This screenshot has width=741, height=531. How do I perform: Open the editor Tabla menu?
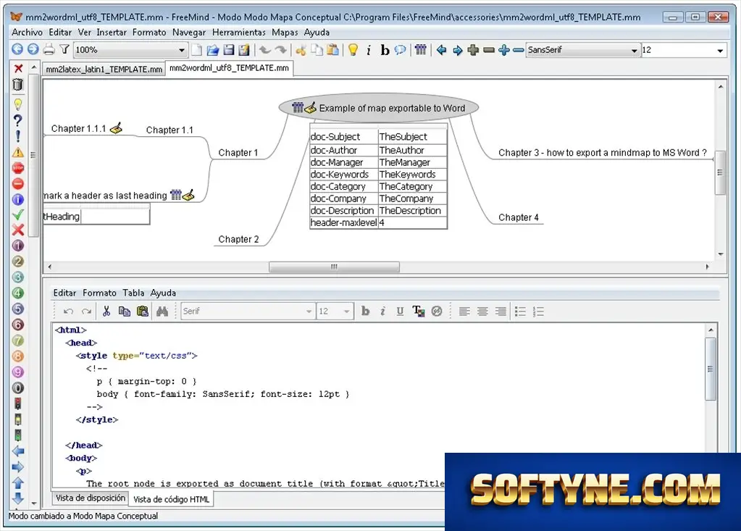[x=133, y=293]
